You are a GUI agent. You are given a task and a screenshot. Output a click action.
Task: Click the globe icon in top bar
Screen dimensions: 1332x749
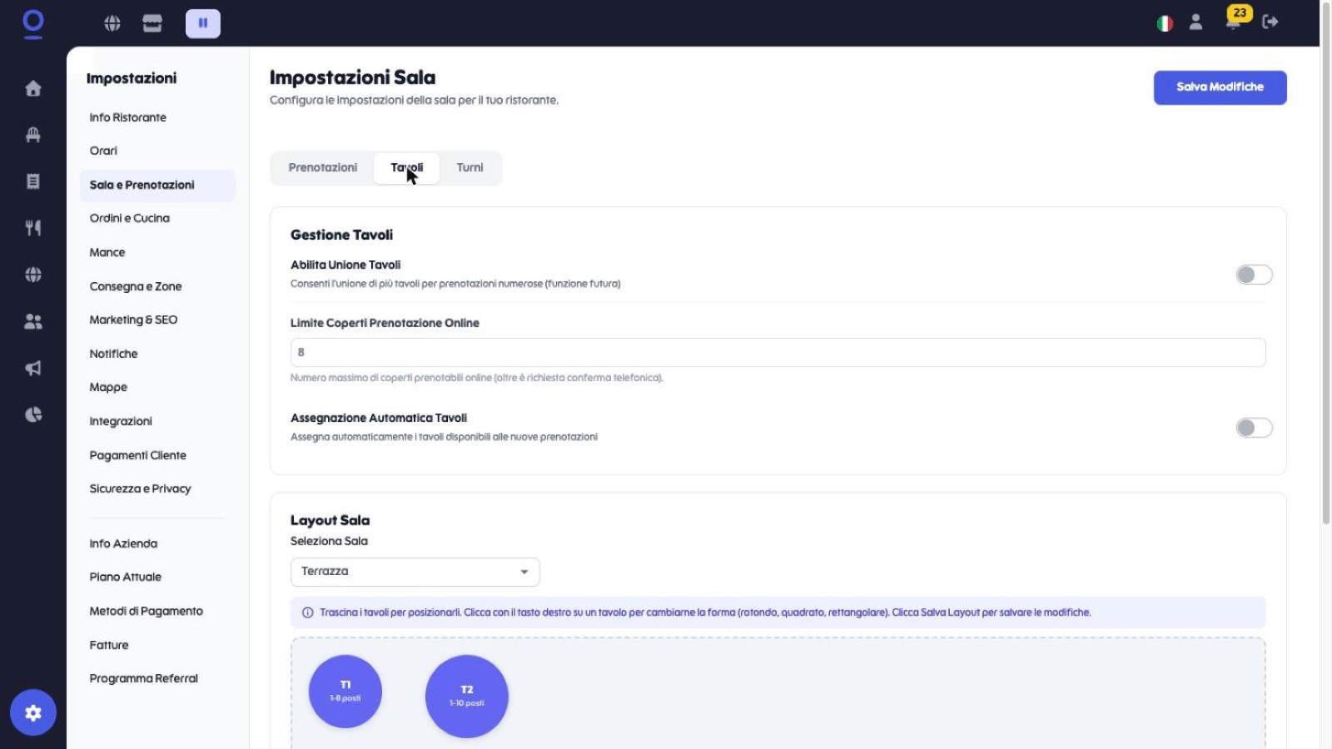coord(112,23)
